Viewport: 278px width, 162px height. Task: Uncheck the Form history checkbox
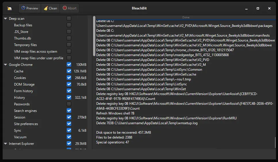[69, 91]
